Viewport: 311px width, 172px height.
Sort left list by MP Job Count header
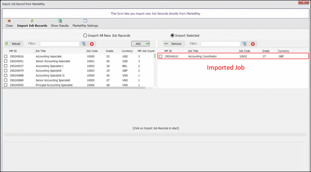146,51
